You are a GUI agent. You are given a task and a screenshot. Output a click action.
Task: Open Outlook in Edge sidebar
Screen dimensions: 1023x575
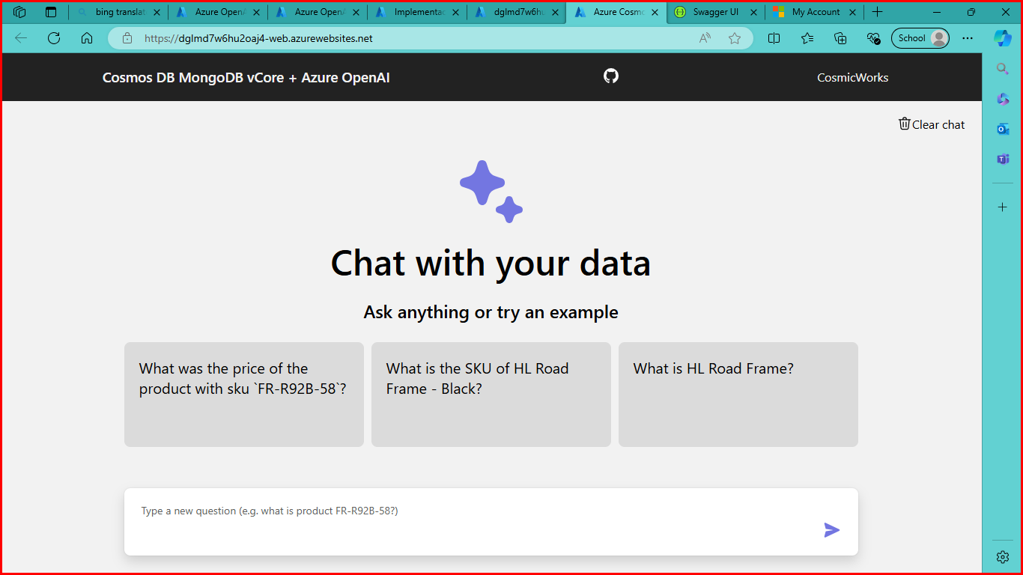click(1003, 129)
